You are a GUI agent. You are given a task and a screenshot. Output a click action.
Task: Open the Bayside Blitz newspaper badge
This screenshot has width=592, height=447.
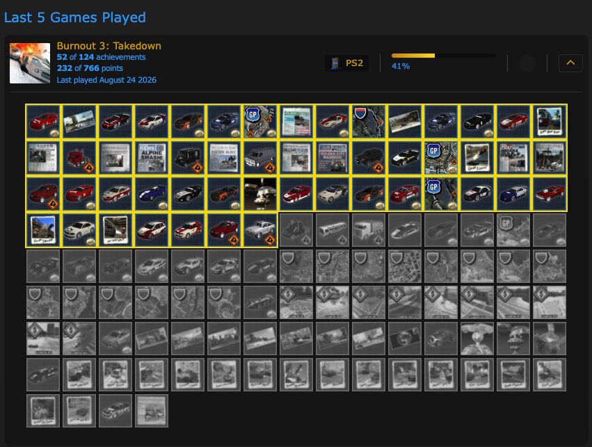coord(224,158)
